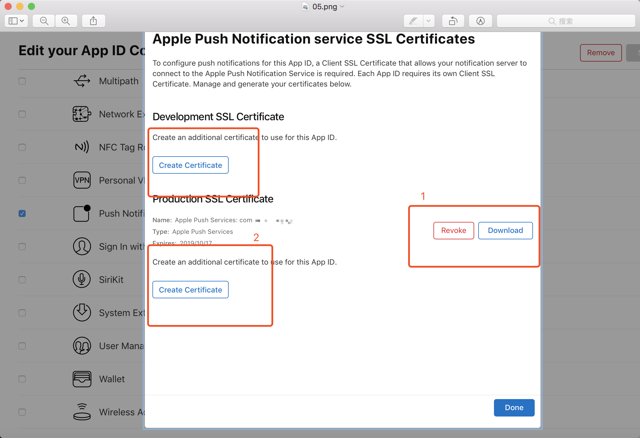
Task: Expand the highlight color dropdown arrow
Action: tap(429, 21)
